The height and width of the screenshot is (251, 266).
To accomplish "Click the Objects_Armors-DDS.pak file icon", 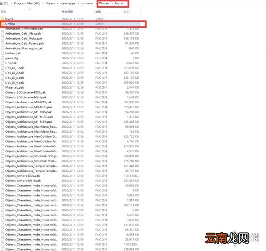I will 3,176.
